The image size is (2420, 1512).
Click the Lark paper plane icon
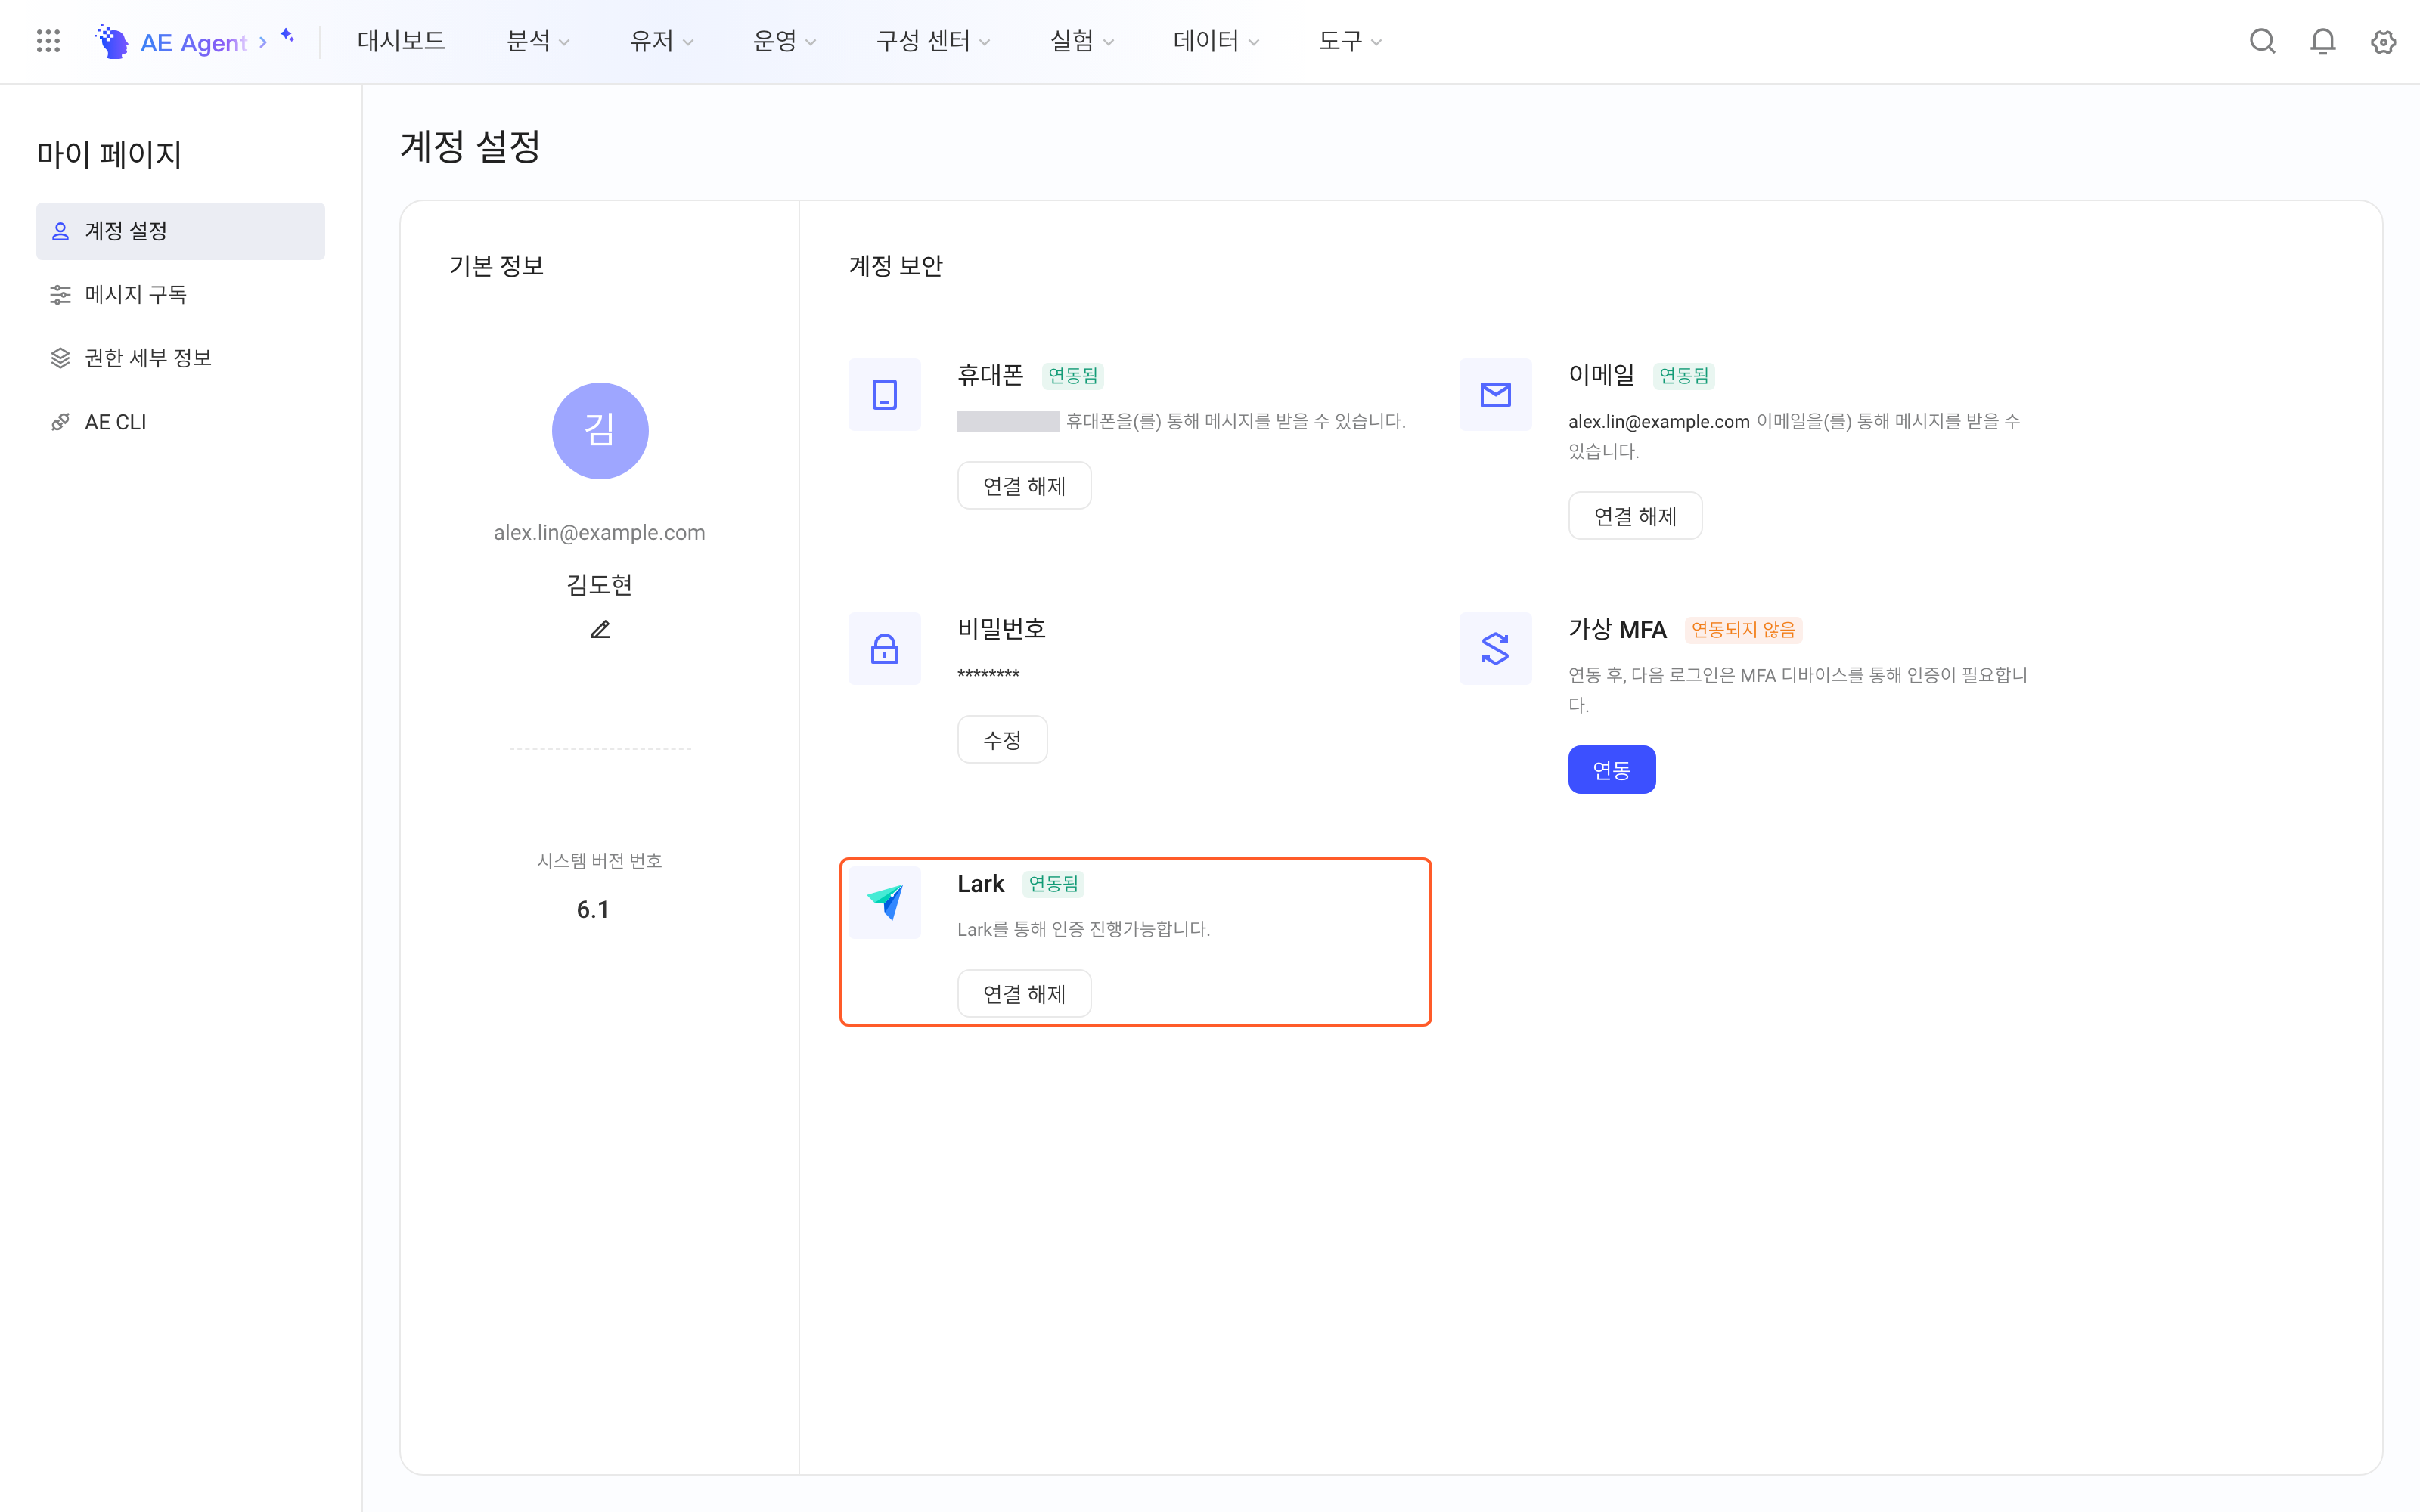point(885,902)
